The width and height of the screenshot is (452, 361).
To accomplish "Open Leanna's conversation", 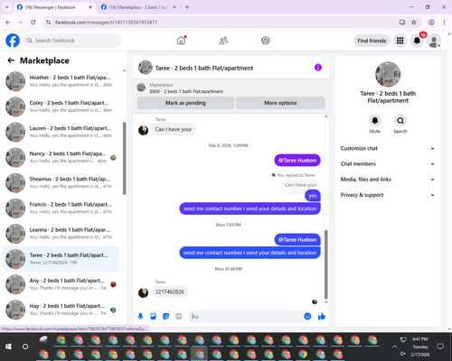I will pyautogui.click(x=61, y=234).
